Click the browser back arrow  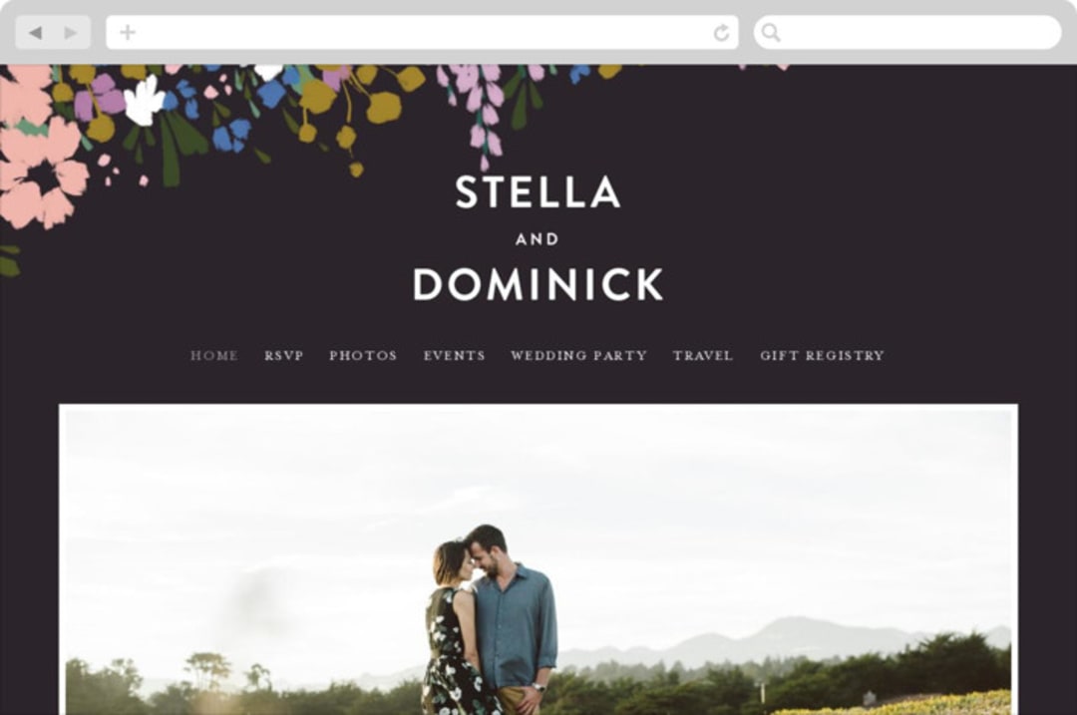pyautogui.click(x=36, y=32)
